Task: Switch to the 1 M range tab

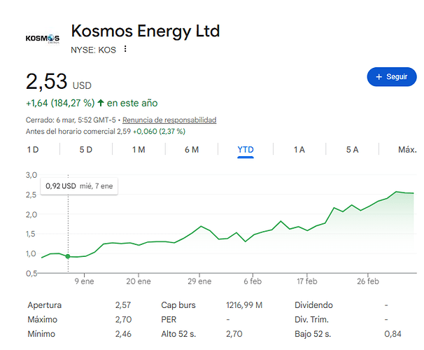Action: pos(139,150)
